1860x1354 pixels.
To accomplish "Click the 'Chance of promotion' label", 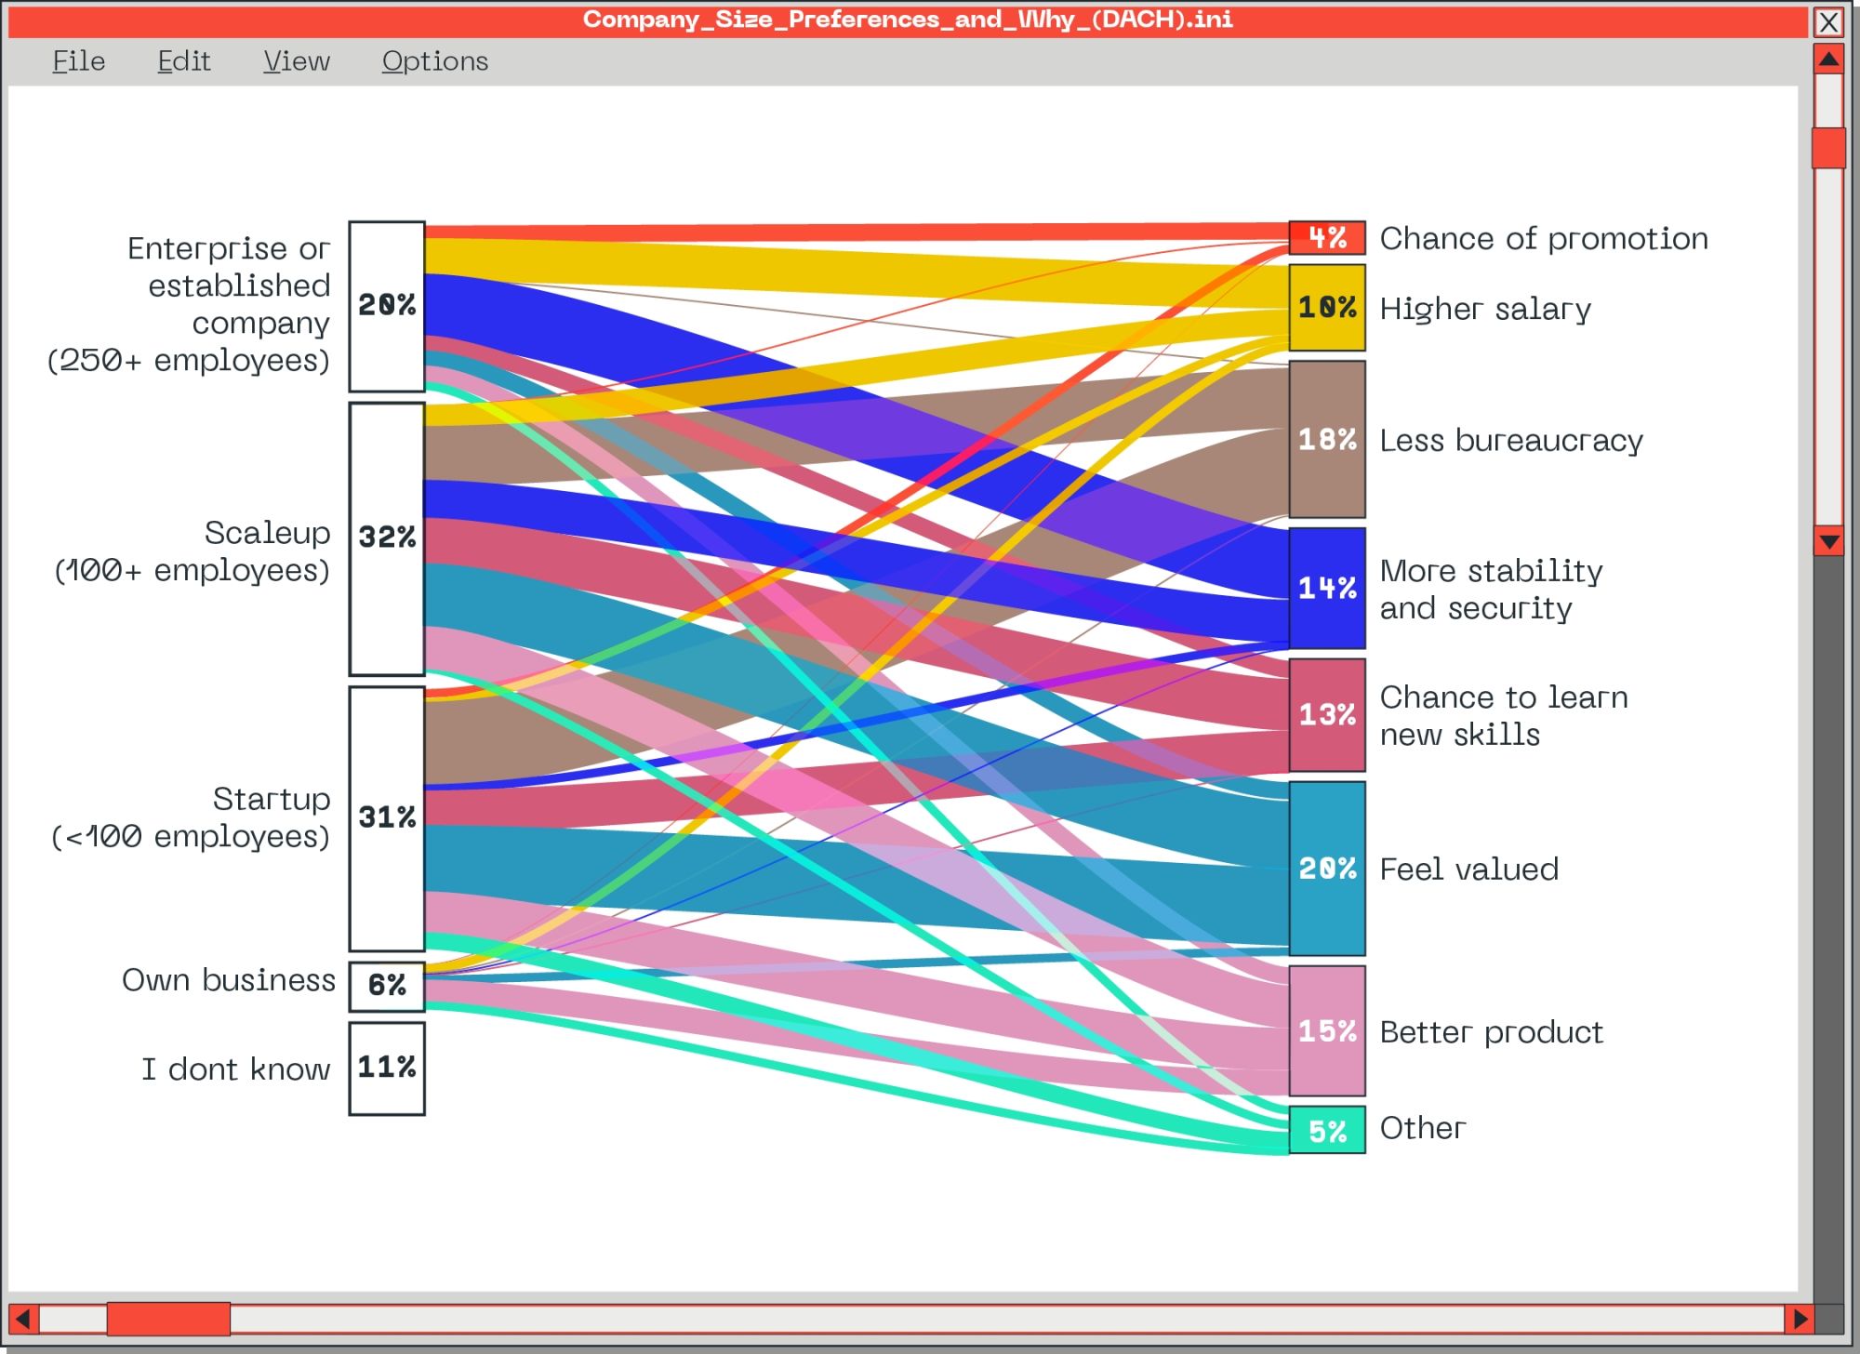I will pyautogui.click(x=1544, y=239).
